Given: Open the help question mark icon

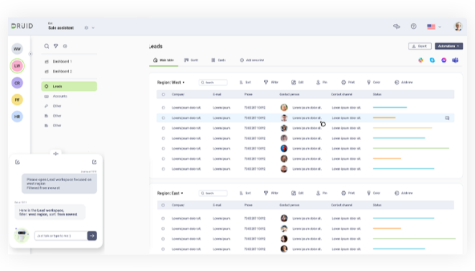Looking at the screenshot, I should (x=414, y=27).
